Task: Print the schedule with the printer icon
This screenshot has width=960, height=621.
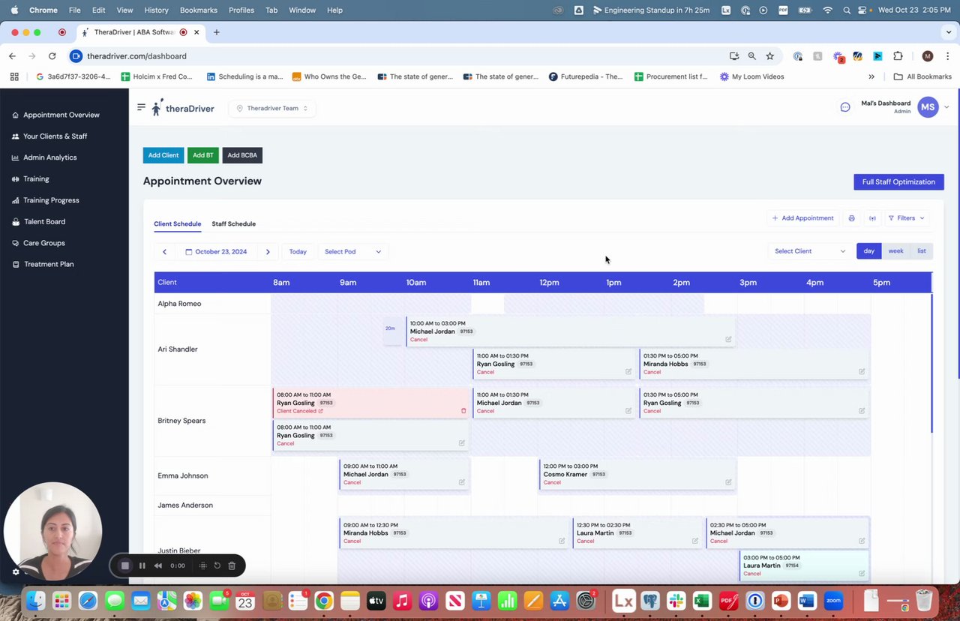Action: (851, 218)
